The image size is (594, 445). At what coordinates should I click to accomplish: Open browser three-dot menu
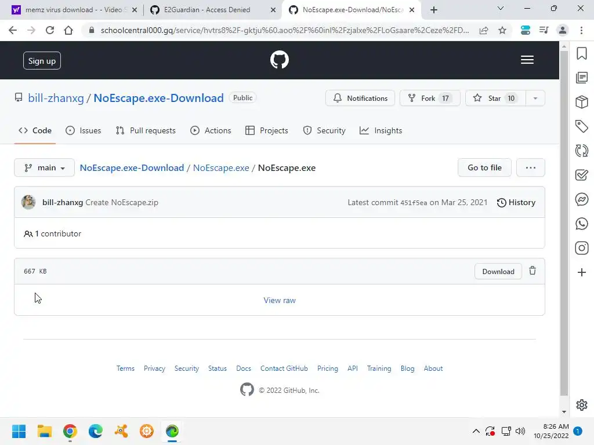point(581,30)
